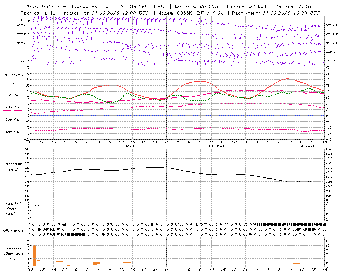Click '700 гПа' in the temperature legend
This screenshot has width=340, height=272.
pyautogui.click(x=12, y=120)
